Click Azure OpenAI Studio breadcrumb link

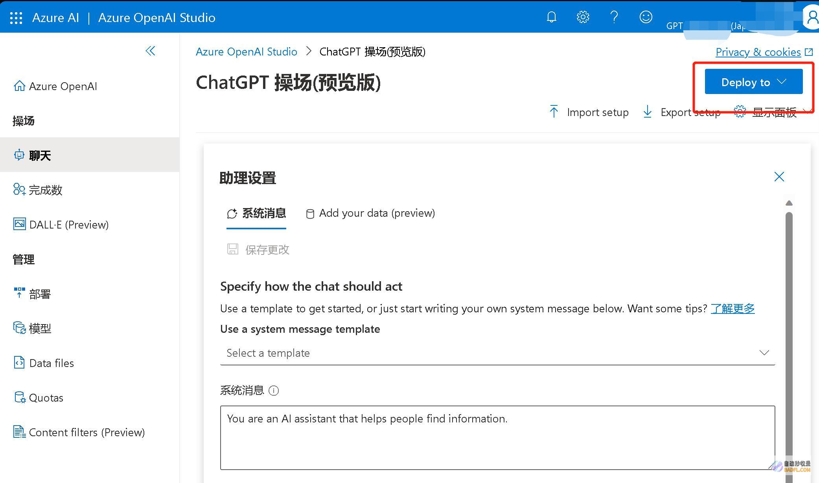click(247, 52)
